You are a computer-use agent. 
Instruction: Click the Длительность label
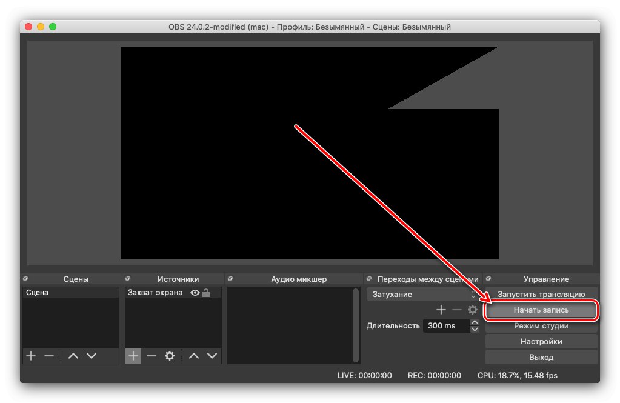(393, 326)
